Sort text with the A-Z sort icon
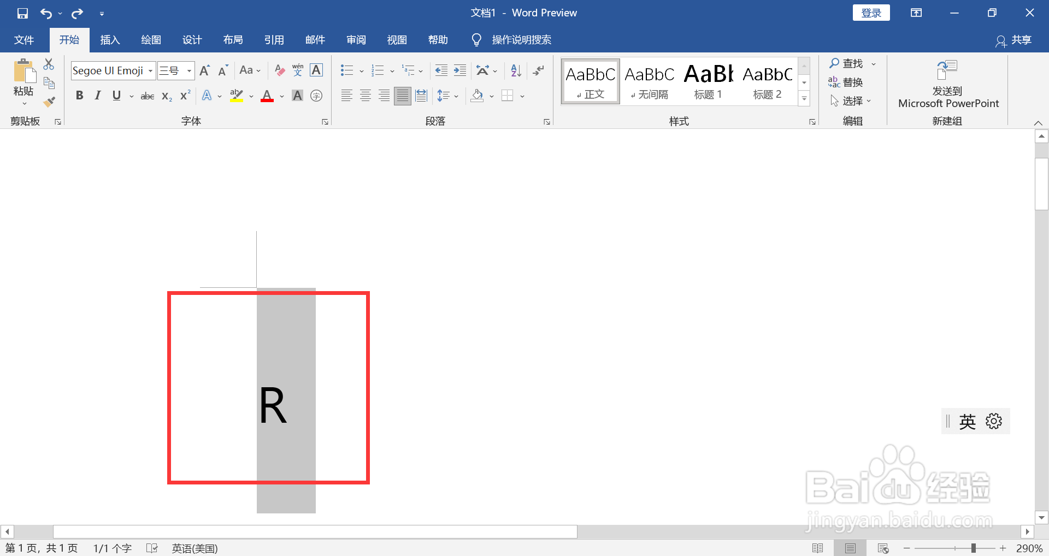Screen dimensions: 1049x556 tap(516, 70)
